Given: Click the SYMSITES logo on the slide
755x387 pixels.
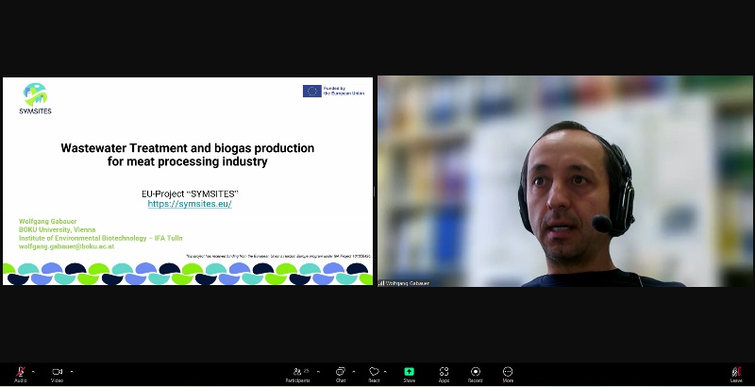Looking at the screenshot, I should coord(35,98).
